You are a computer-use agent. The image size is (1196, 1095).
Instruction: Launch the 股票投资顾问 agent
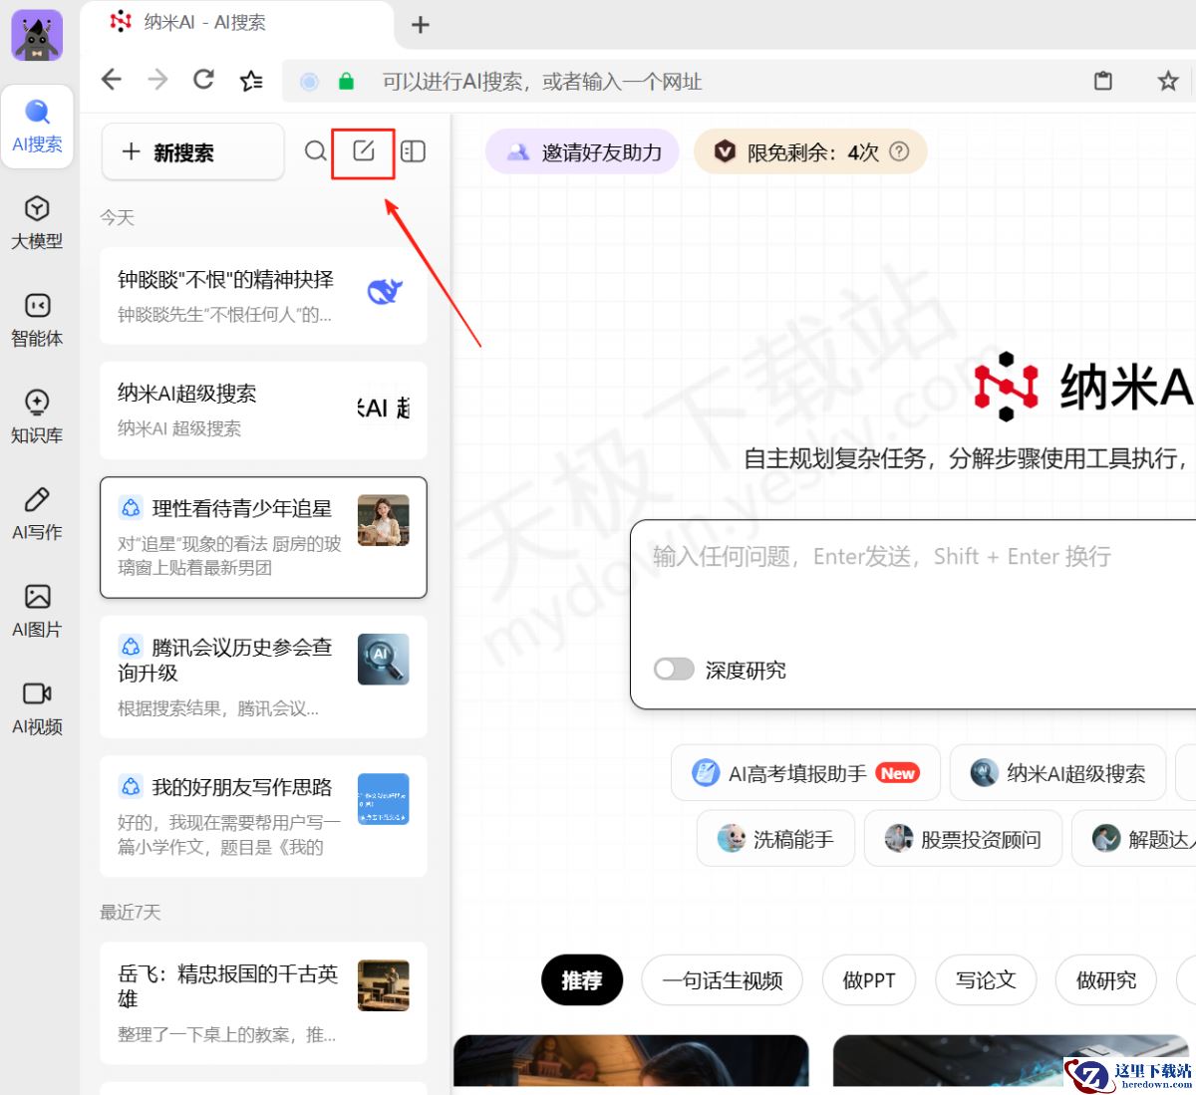pyautogui.click(x=963, y=839)
